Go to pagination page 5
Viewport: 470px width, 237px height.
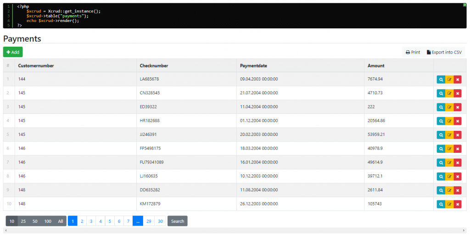click(x=110, y=221)
